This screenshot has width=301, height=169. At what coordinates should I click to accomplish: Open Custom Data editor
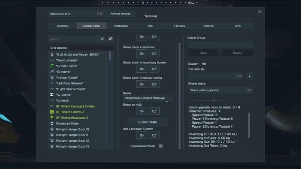[x=147, y=122]
